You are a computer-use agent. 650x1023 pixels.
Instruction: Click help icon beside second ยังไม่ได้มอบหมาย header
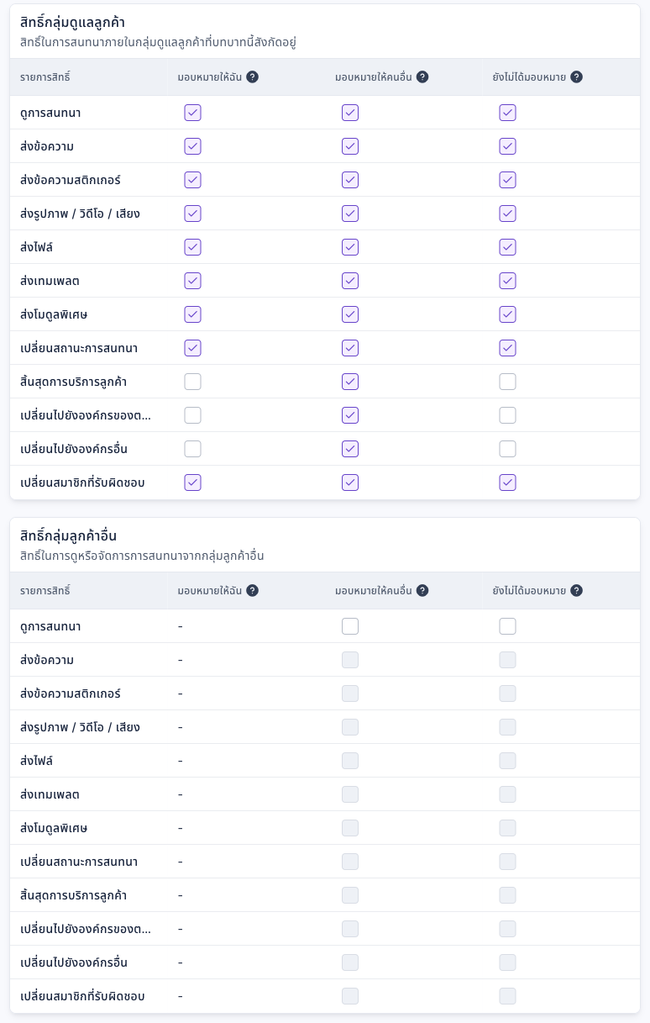[576, 591]
